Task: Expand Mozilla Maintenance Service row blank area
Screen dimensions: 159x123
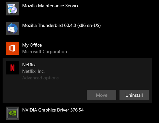Action: pyautogui.click(x=115, y=9)
